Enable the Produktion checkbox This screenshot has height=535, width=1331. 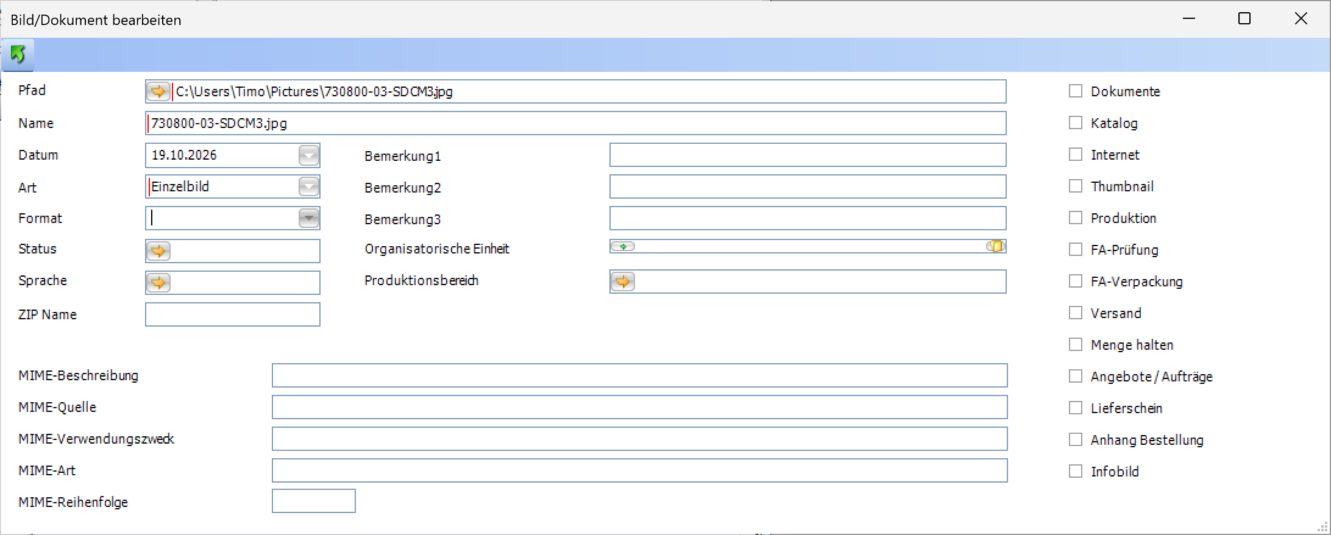[1076, 218]
